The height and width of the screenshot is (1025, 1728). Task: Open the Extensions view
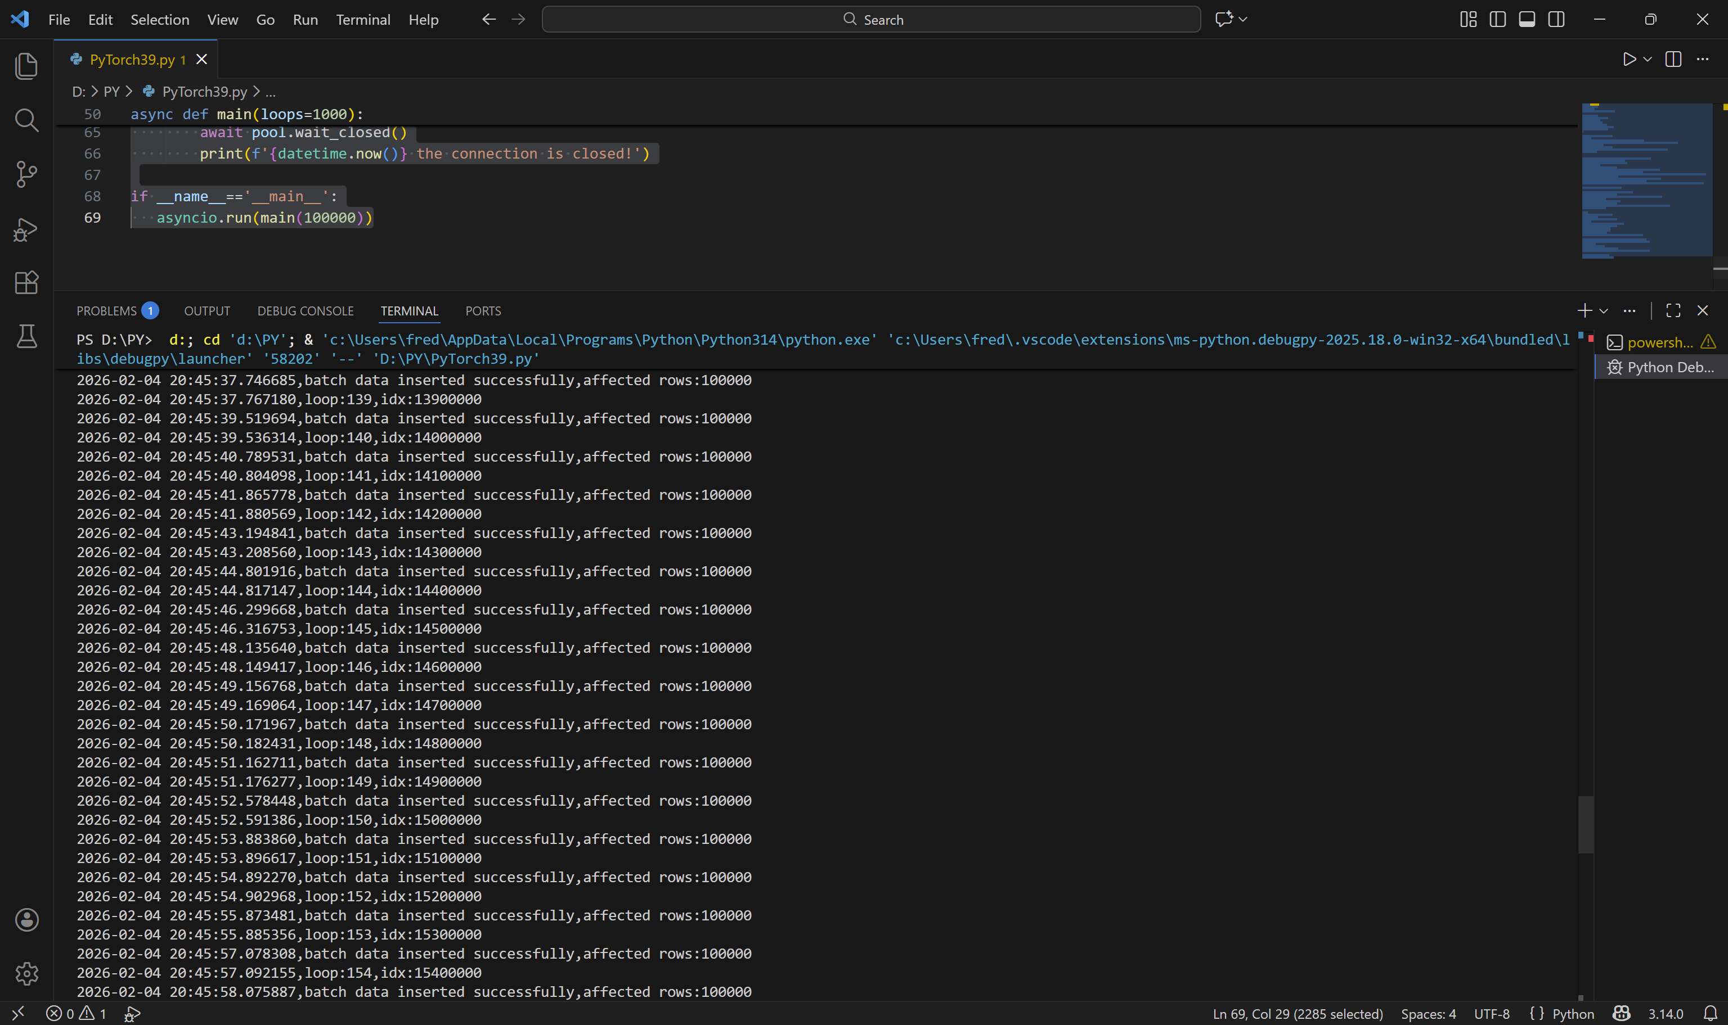click(x=26, y=282)
